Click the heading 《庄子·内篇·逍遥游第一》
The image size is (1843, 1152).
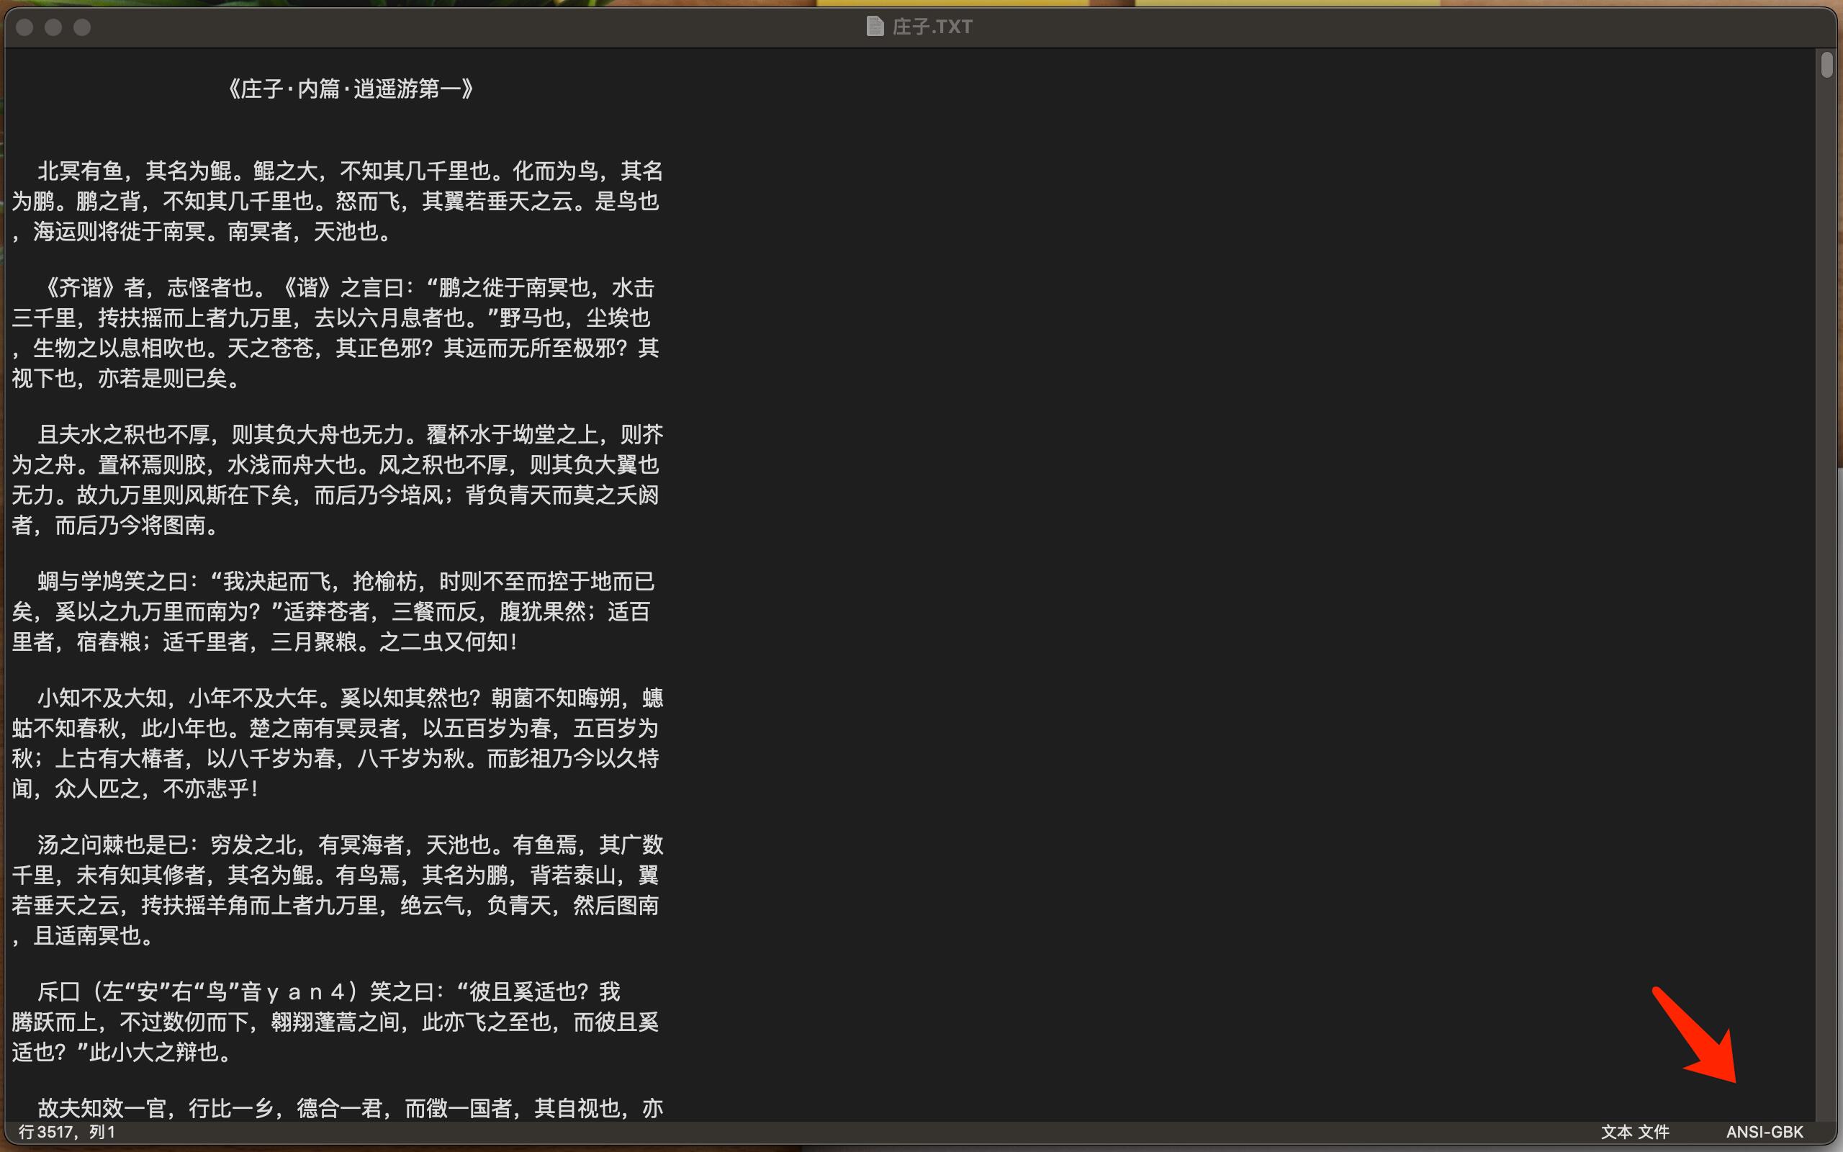point(351,89)
